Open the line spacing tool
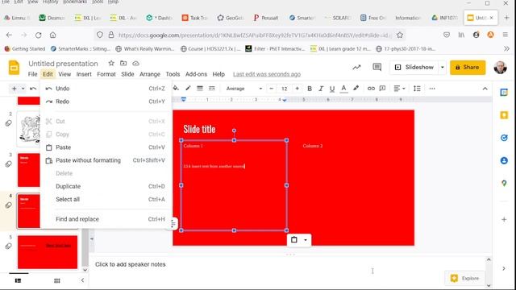The width and height of the screenshot is (516, 290). click(x=417, y=89)
